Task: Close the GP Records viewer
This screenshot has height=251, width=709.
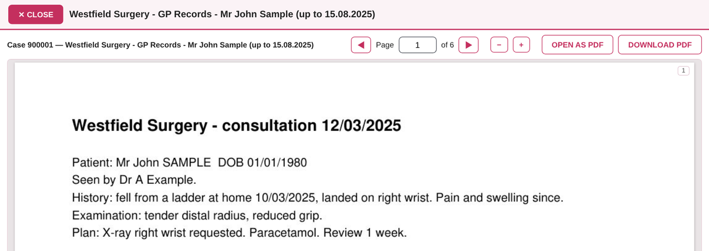Action: [35, 14]
